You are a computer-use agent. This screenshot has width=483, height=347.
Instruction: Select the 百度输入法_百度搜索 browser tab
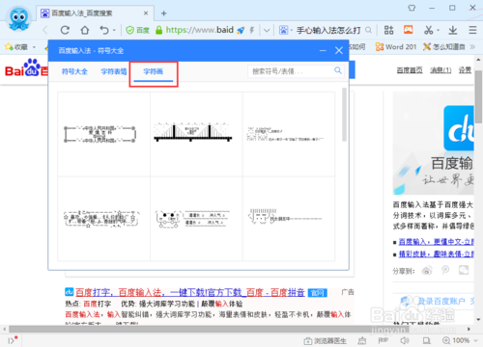(x=95, y=13)
